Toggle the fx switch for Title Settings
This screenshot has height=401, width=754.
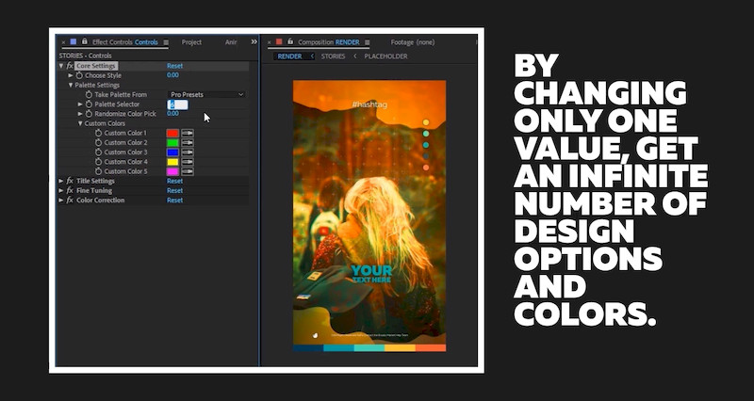70,181
